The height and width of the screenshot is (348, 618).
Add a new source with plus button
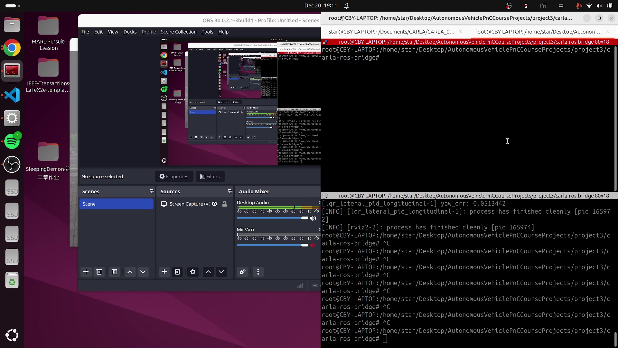click(x=164, y=272)
